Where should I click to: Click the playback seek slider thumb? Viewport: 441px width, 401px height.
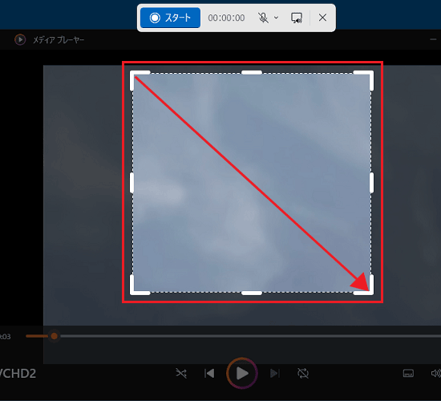pos(54,336)
